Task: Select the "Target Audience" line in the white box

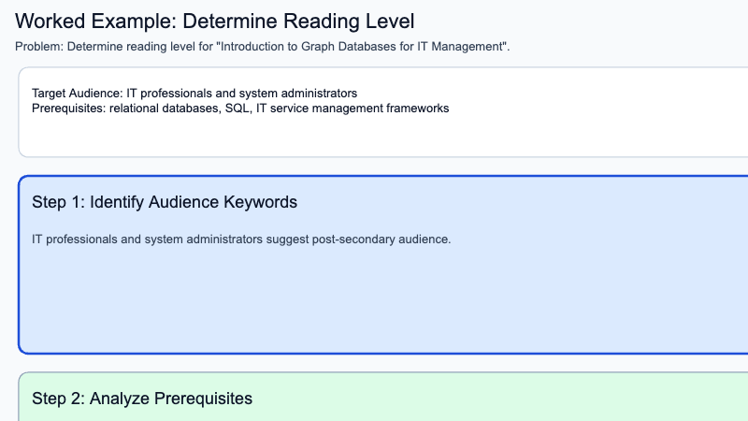Action: click(x=194, y=94)
